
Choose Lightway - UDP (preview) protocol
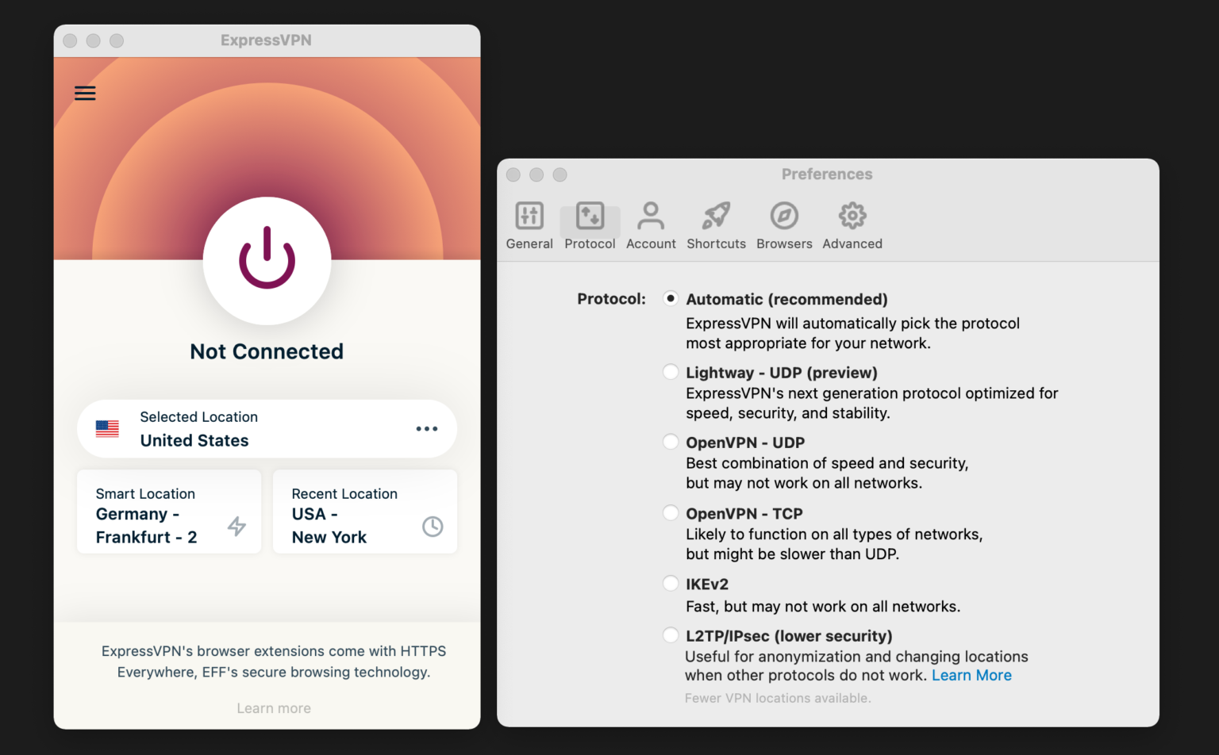671,372
